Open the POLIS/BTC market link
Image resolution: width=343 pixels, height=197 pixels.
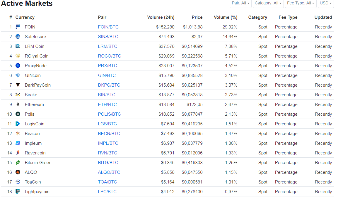tap(109, 114)
